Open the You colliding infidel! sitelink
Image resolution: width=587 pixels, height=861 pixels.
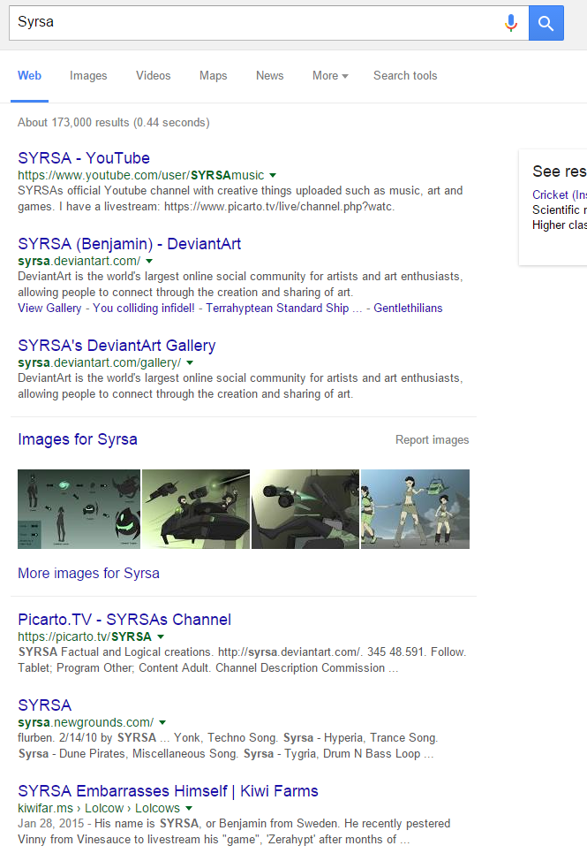pos(144,308)
